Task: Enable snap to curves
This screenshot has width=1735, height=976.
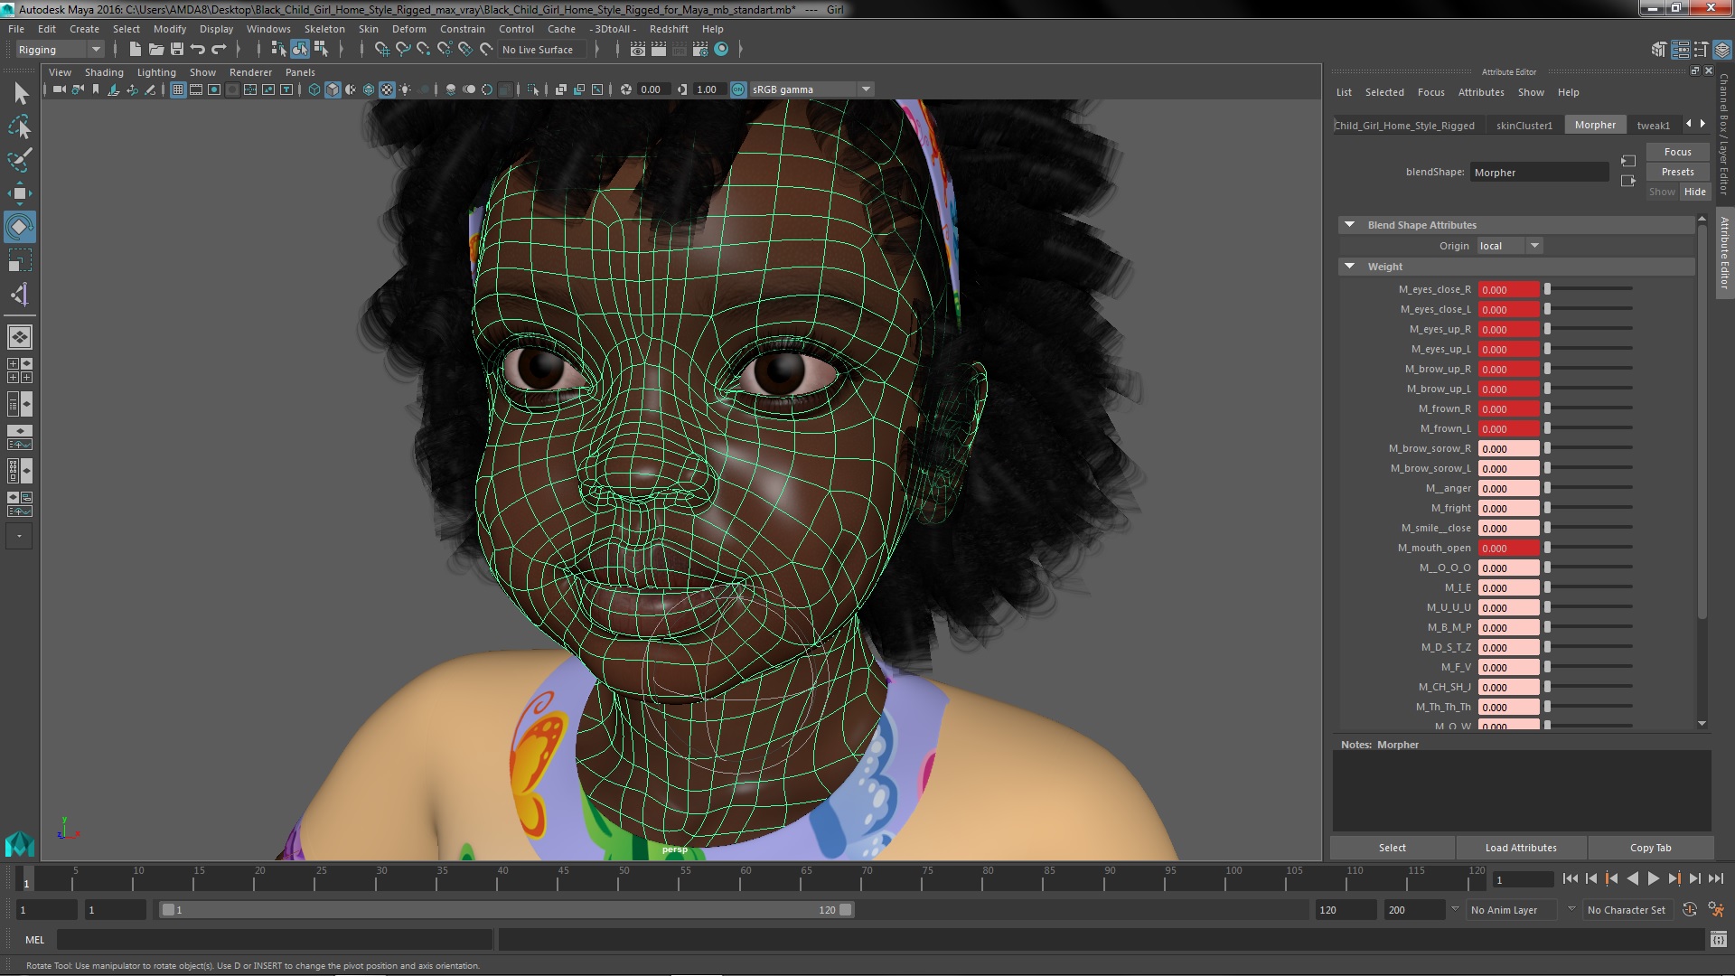Action: [403, 50]
